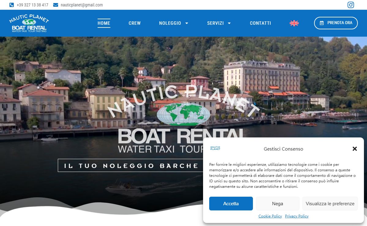
Task: Open the Servizi menu item
Action: [215, 23]
